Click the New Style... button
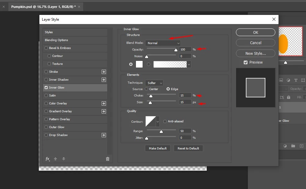The width and height of the screenshot is (306, 189). click(x=255, y=53)
